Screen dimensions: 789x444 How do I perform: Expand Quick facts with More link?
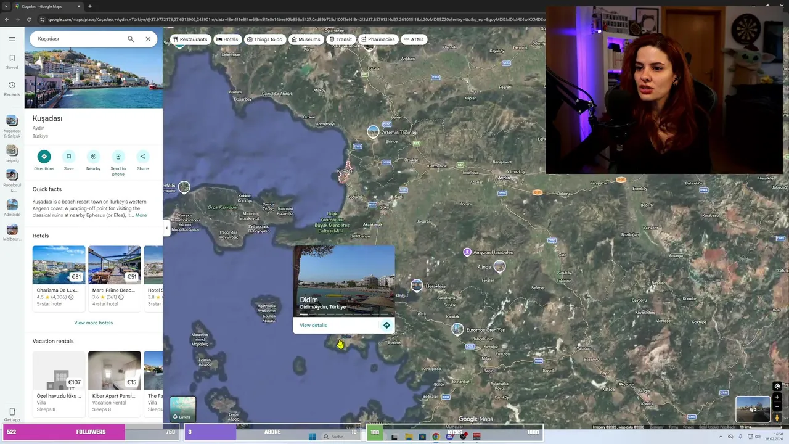141,215
